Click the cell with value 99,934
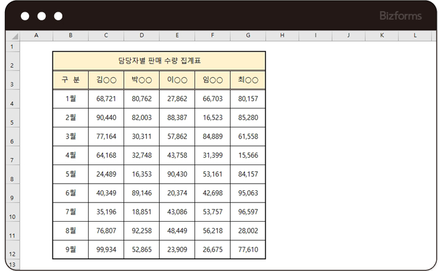The image size is (441, 271). coord(106,249)
